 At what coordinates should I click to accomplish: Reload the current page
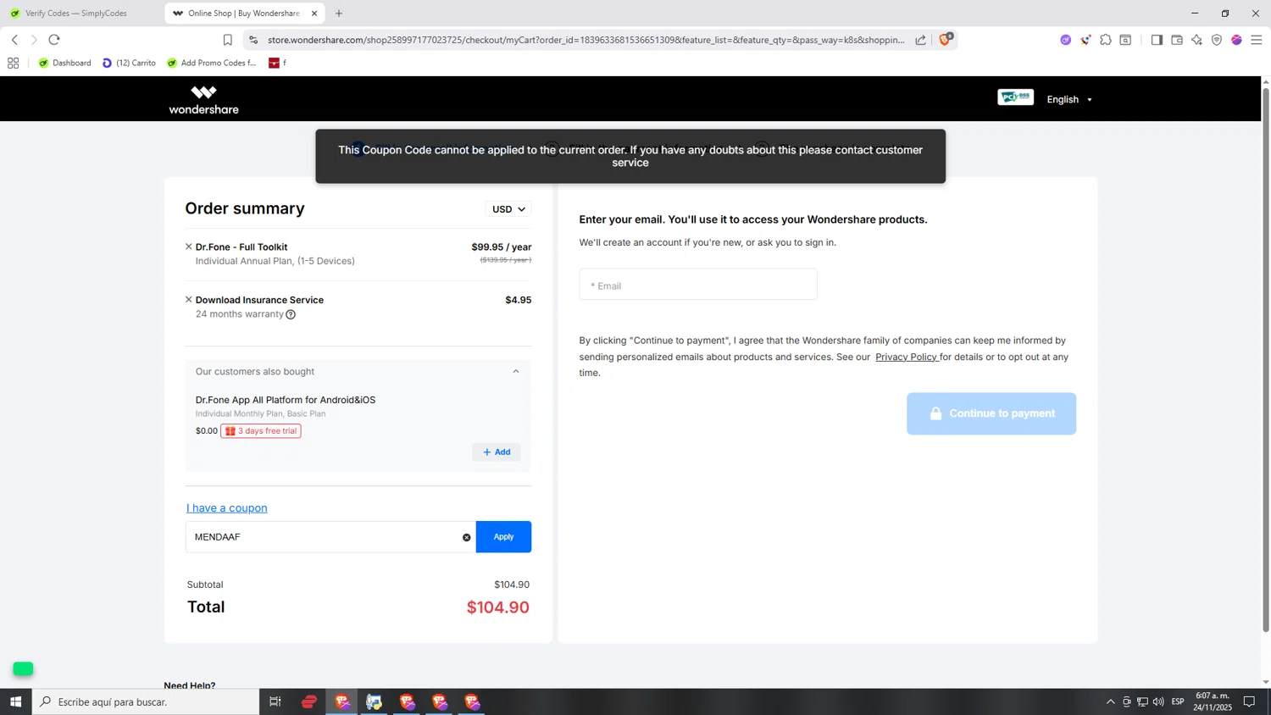pos(54,40)
